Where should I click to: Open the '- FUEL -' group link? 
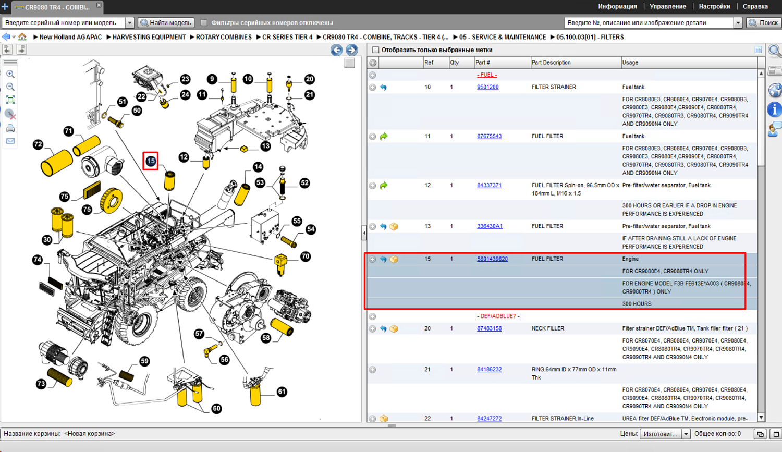[x=487, y=75]
